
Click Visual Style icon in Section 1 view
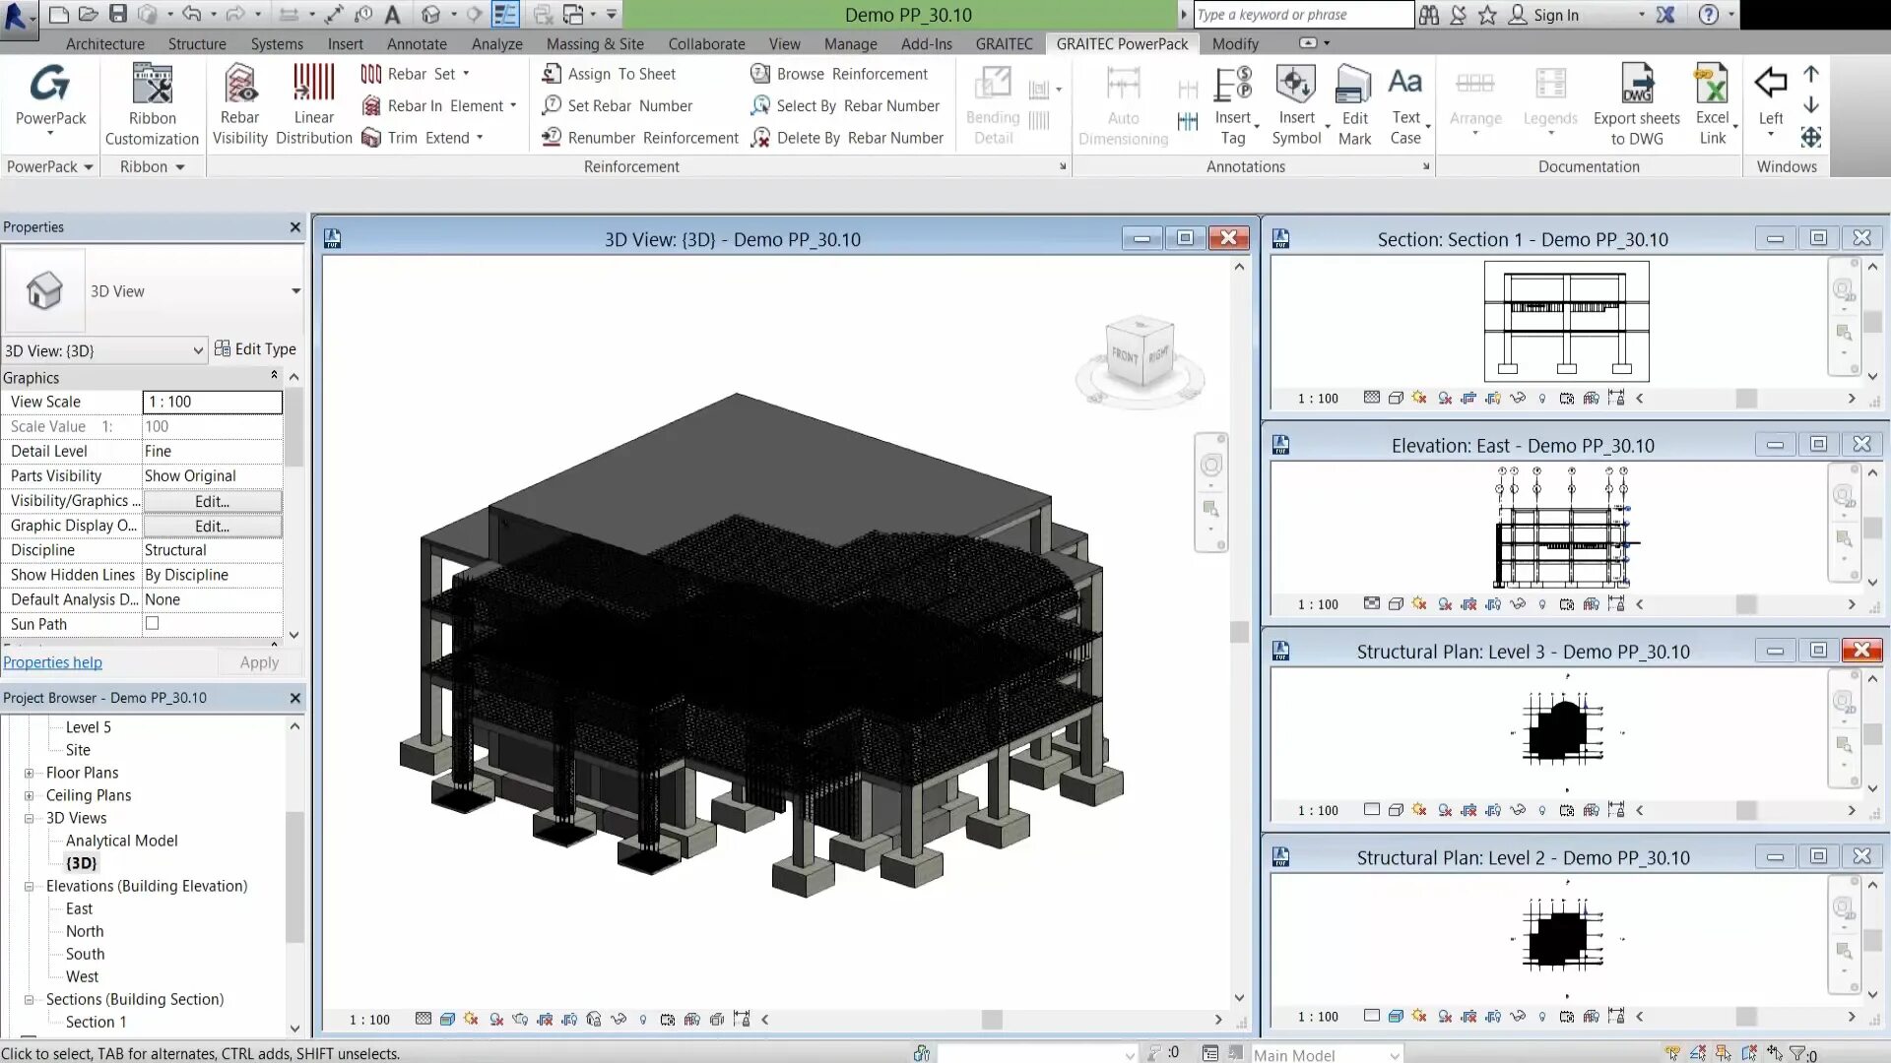(1396, 399)
